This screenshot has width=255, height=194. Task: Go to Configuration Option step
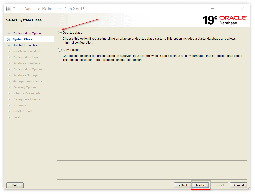pyautogui.click(x=27, y=33)
